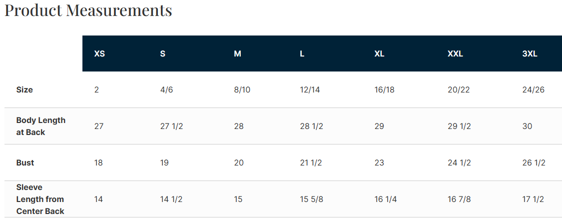This screenshot has height=220, width=562.
Task: Select the Bust row label
Action: (x=25, y=163)
